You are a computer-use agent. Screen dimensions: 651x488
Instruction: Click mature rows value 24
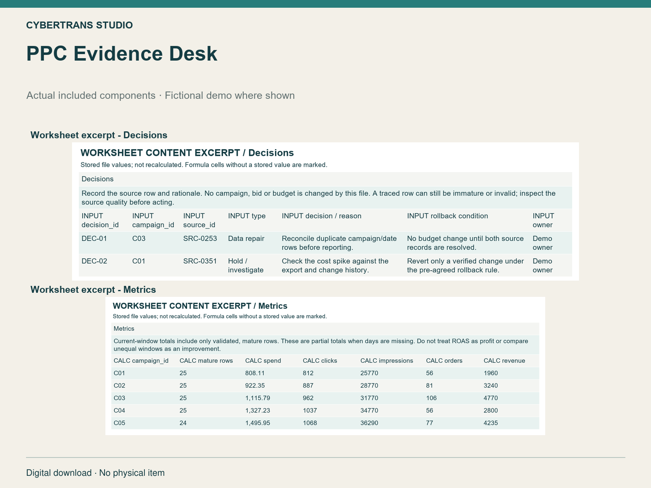[x=183, y=423]
